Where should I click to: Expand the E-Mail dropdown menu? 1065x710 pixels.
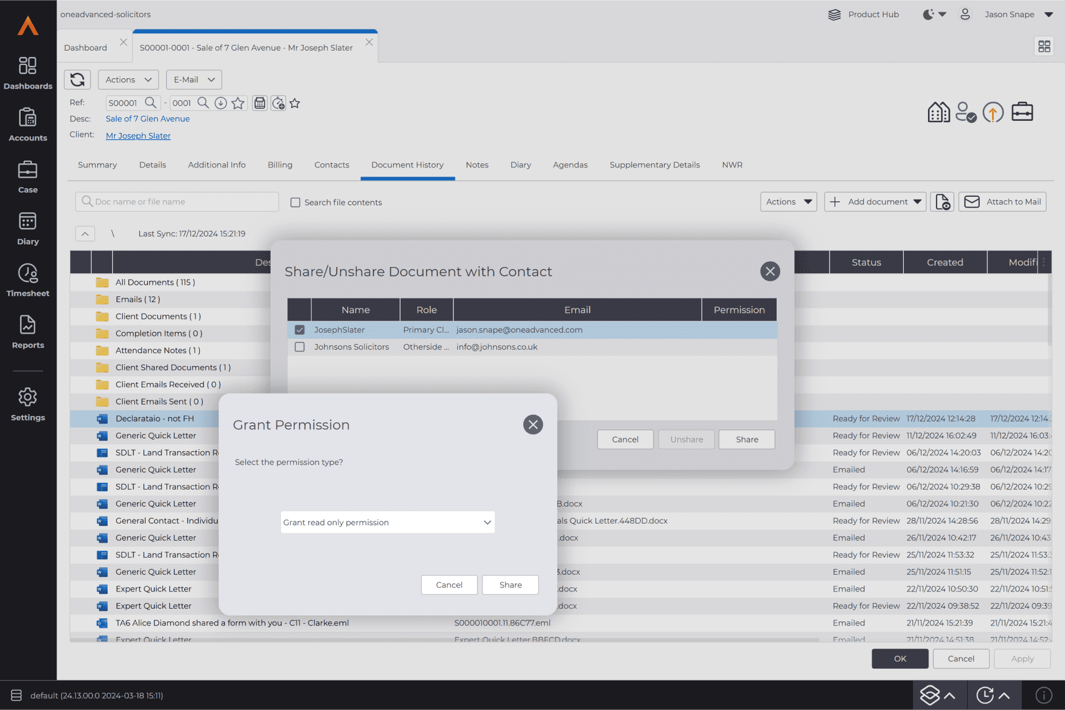pyautogui.click(x=194, y=80)
